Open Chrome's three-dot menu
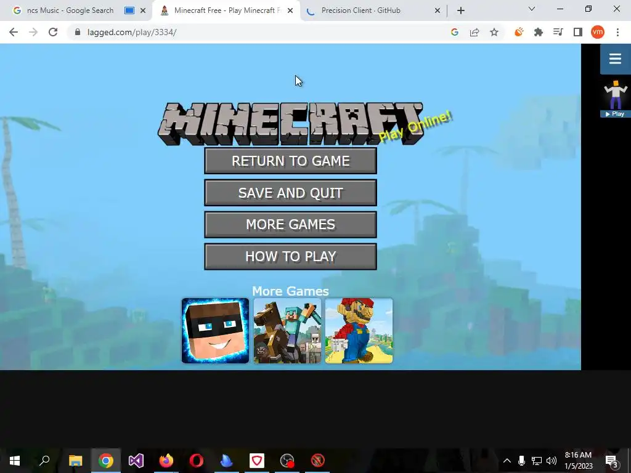The image size is (631, 473). click(x=617, y=32)
